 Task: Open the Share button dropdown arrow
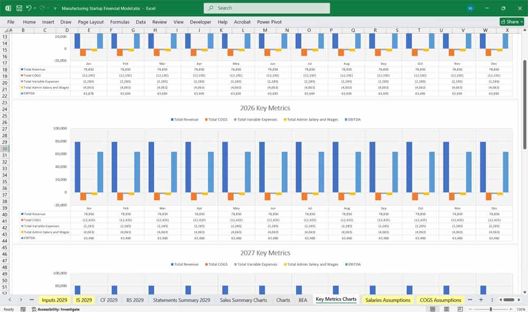(x=521, y=22)
